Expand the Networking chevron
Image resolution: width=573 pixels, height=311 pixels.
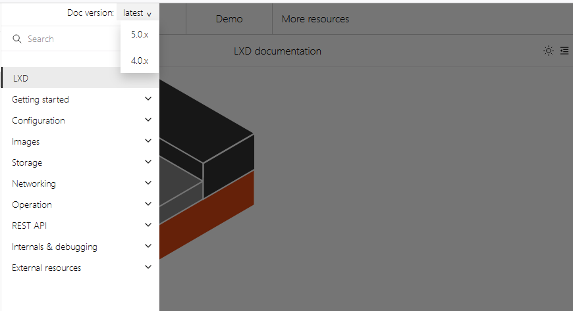(148, 183)
